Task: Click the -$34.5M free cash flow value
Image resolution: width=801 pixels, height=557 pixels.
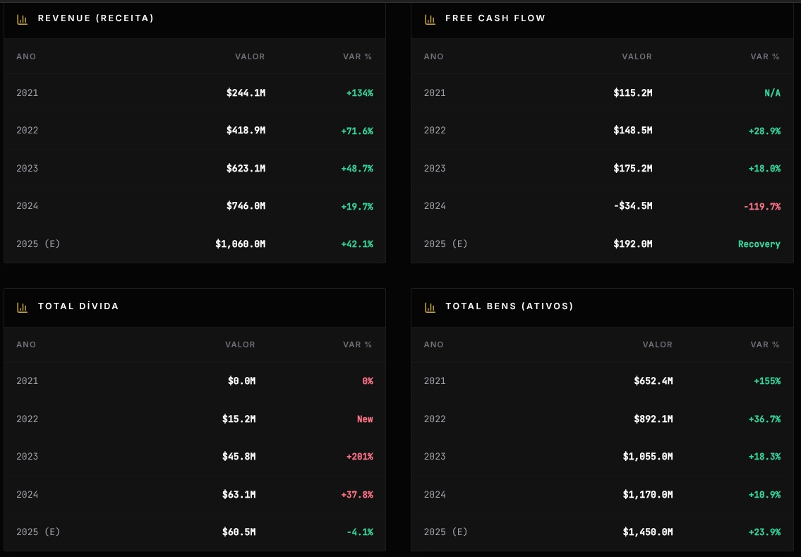Action: pyautogui.click(x=632, y=206)
